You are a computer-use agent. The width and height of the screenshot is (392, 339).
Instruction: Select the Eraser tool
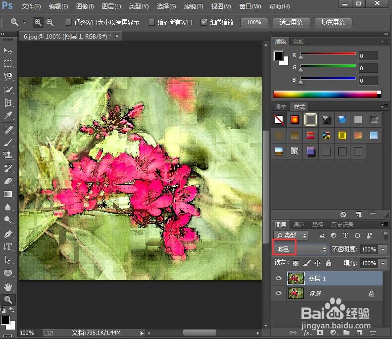[8, 181]
